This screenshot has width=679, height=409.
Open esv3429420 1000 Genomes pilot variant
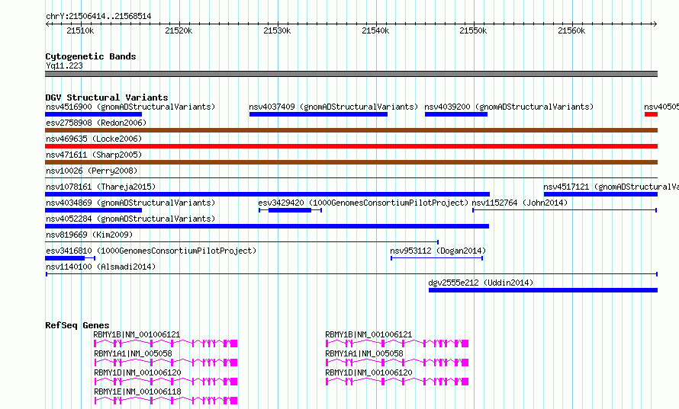(290, 210)
